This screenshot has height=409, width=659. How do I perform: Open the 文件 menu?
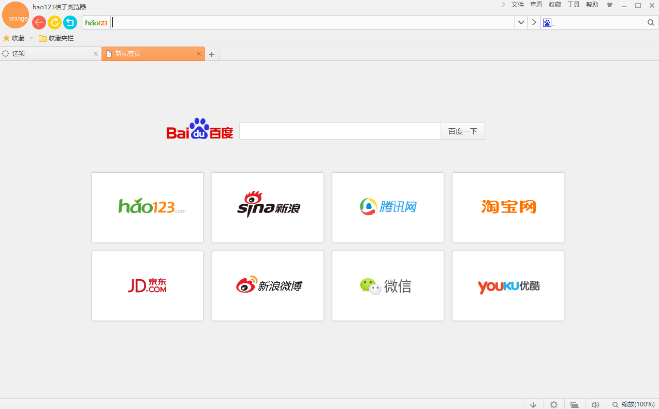518,5
